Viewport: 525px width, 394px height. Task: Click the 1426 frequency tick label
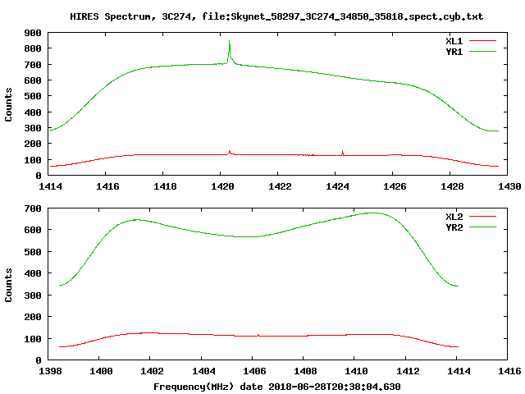click(x=395, y=186)
